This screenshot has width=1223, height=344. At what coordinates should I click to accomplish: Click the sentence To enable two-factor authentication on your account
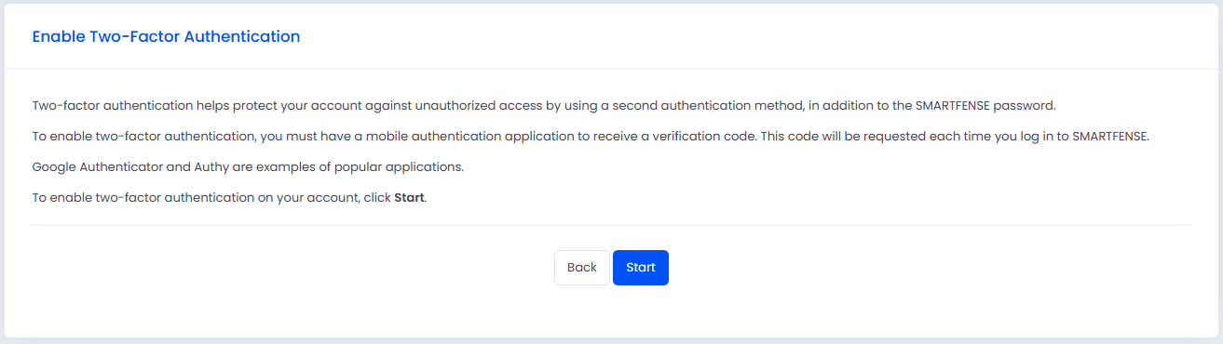[x=229, y=198]
